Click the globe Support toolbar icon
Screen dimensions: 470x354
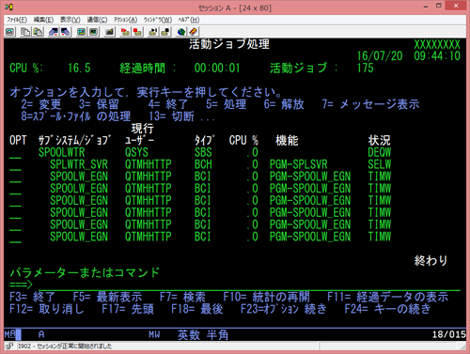pos(181,32)
